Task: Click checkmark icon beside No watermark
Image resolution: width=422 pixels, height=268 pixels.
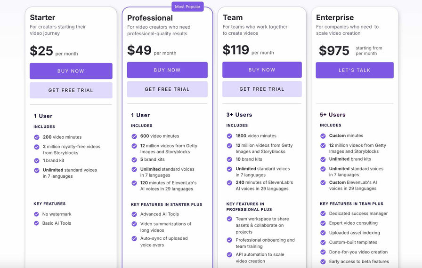Action: tap(37, 214)
